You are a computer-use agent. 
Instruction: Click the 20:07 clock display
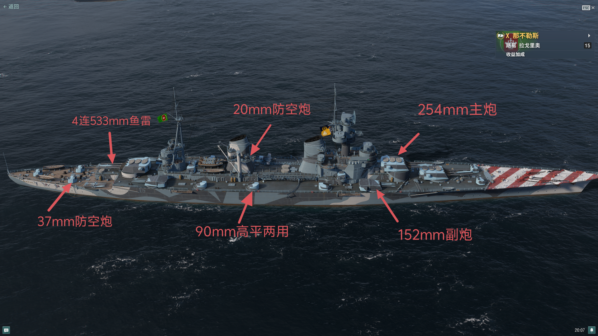[580, 330]
